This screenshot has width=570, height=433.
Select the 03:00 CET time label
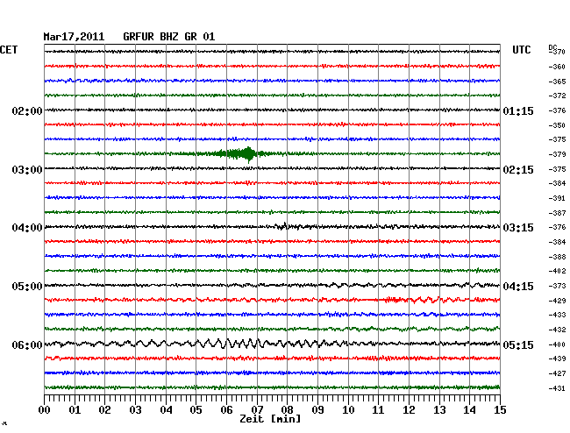click(x=27, y=170)
